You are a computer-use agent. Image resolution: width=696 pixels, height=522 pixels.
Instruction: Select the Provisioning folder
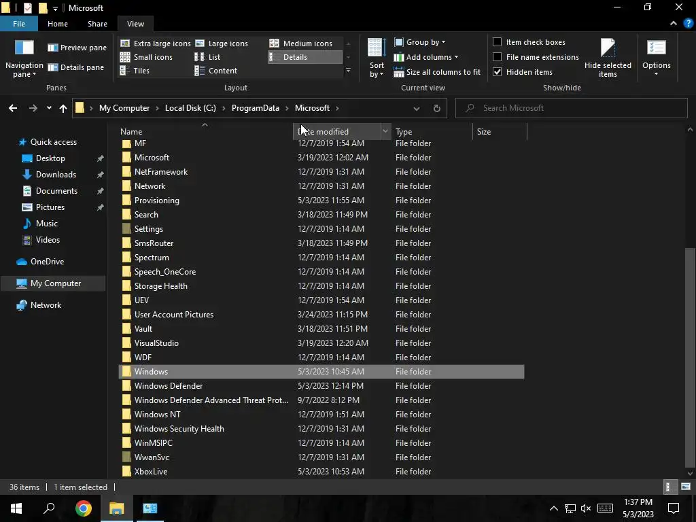321,201
